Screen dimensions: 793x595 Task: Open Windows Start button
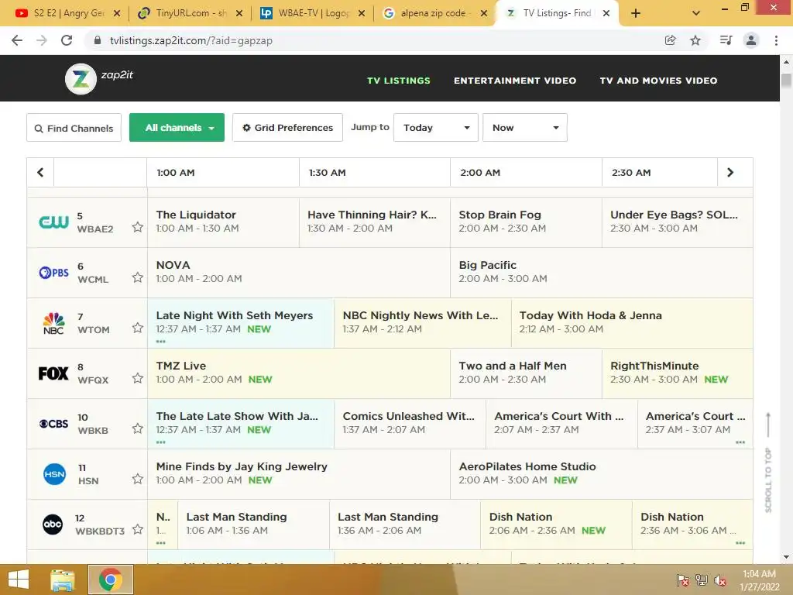coord(19,580)
